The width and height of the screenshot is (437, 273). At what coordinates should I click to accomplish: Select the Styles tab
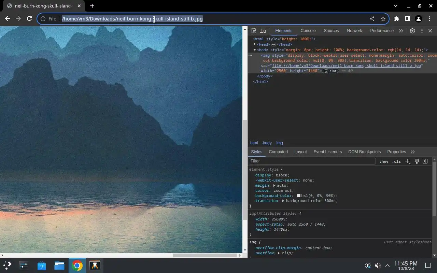(256, 152)
